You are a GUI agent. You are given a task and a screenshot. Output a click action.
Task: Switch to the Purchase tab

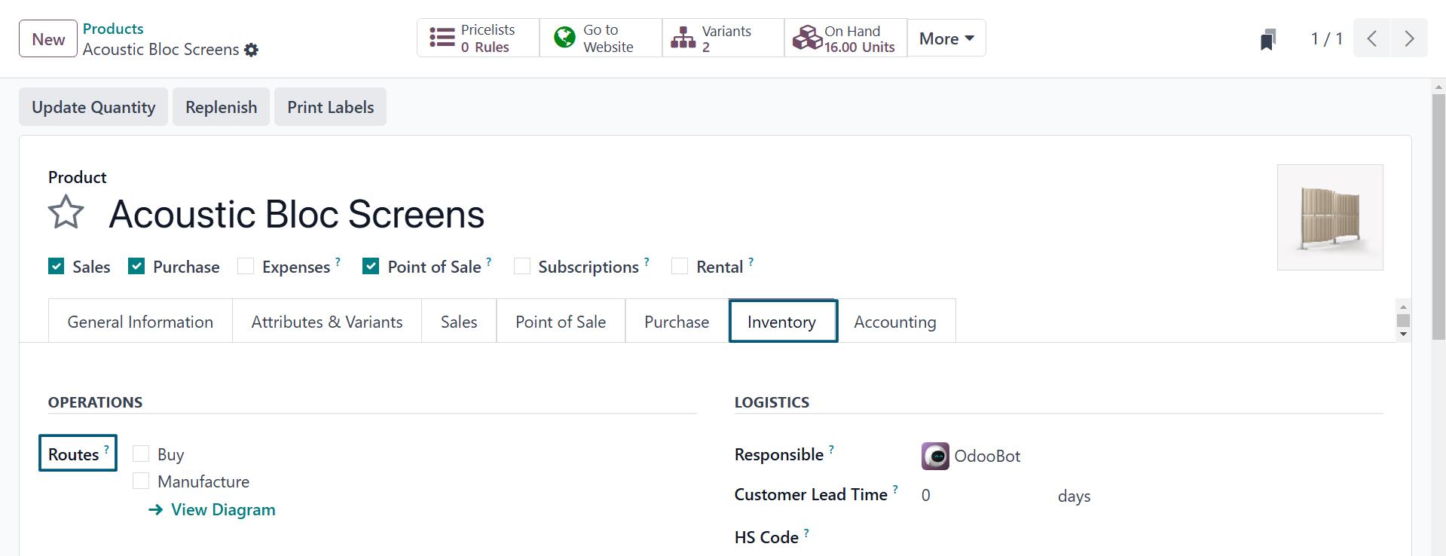tap(677, 322)
